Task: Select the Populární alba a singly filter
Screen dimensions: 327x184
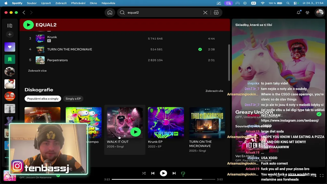Action: click(x=43, y=99)
